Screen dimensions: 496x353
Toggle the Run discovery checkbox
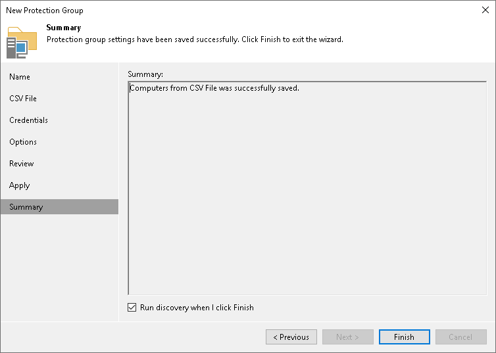pyautogui.click(x=132, y=307)
